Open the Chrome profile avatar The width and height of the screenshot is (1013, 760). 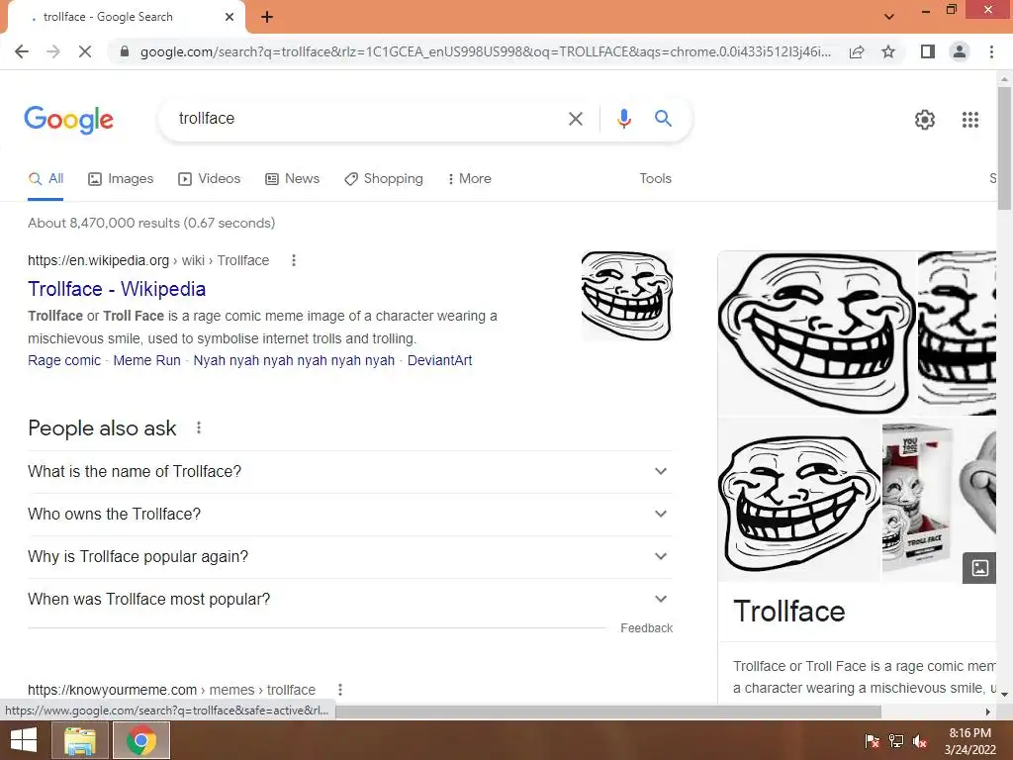pos(960,51)
